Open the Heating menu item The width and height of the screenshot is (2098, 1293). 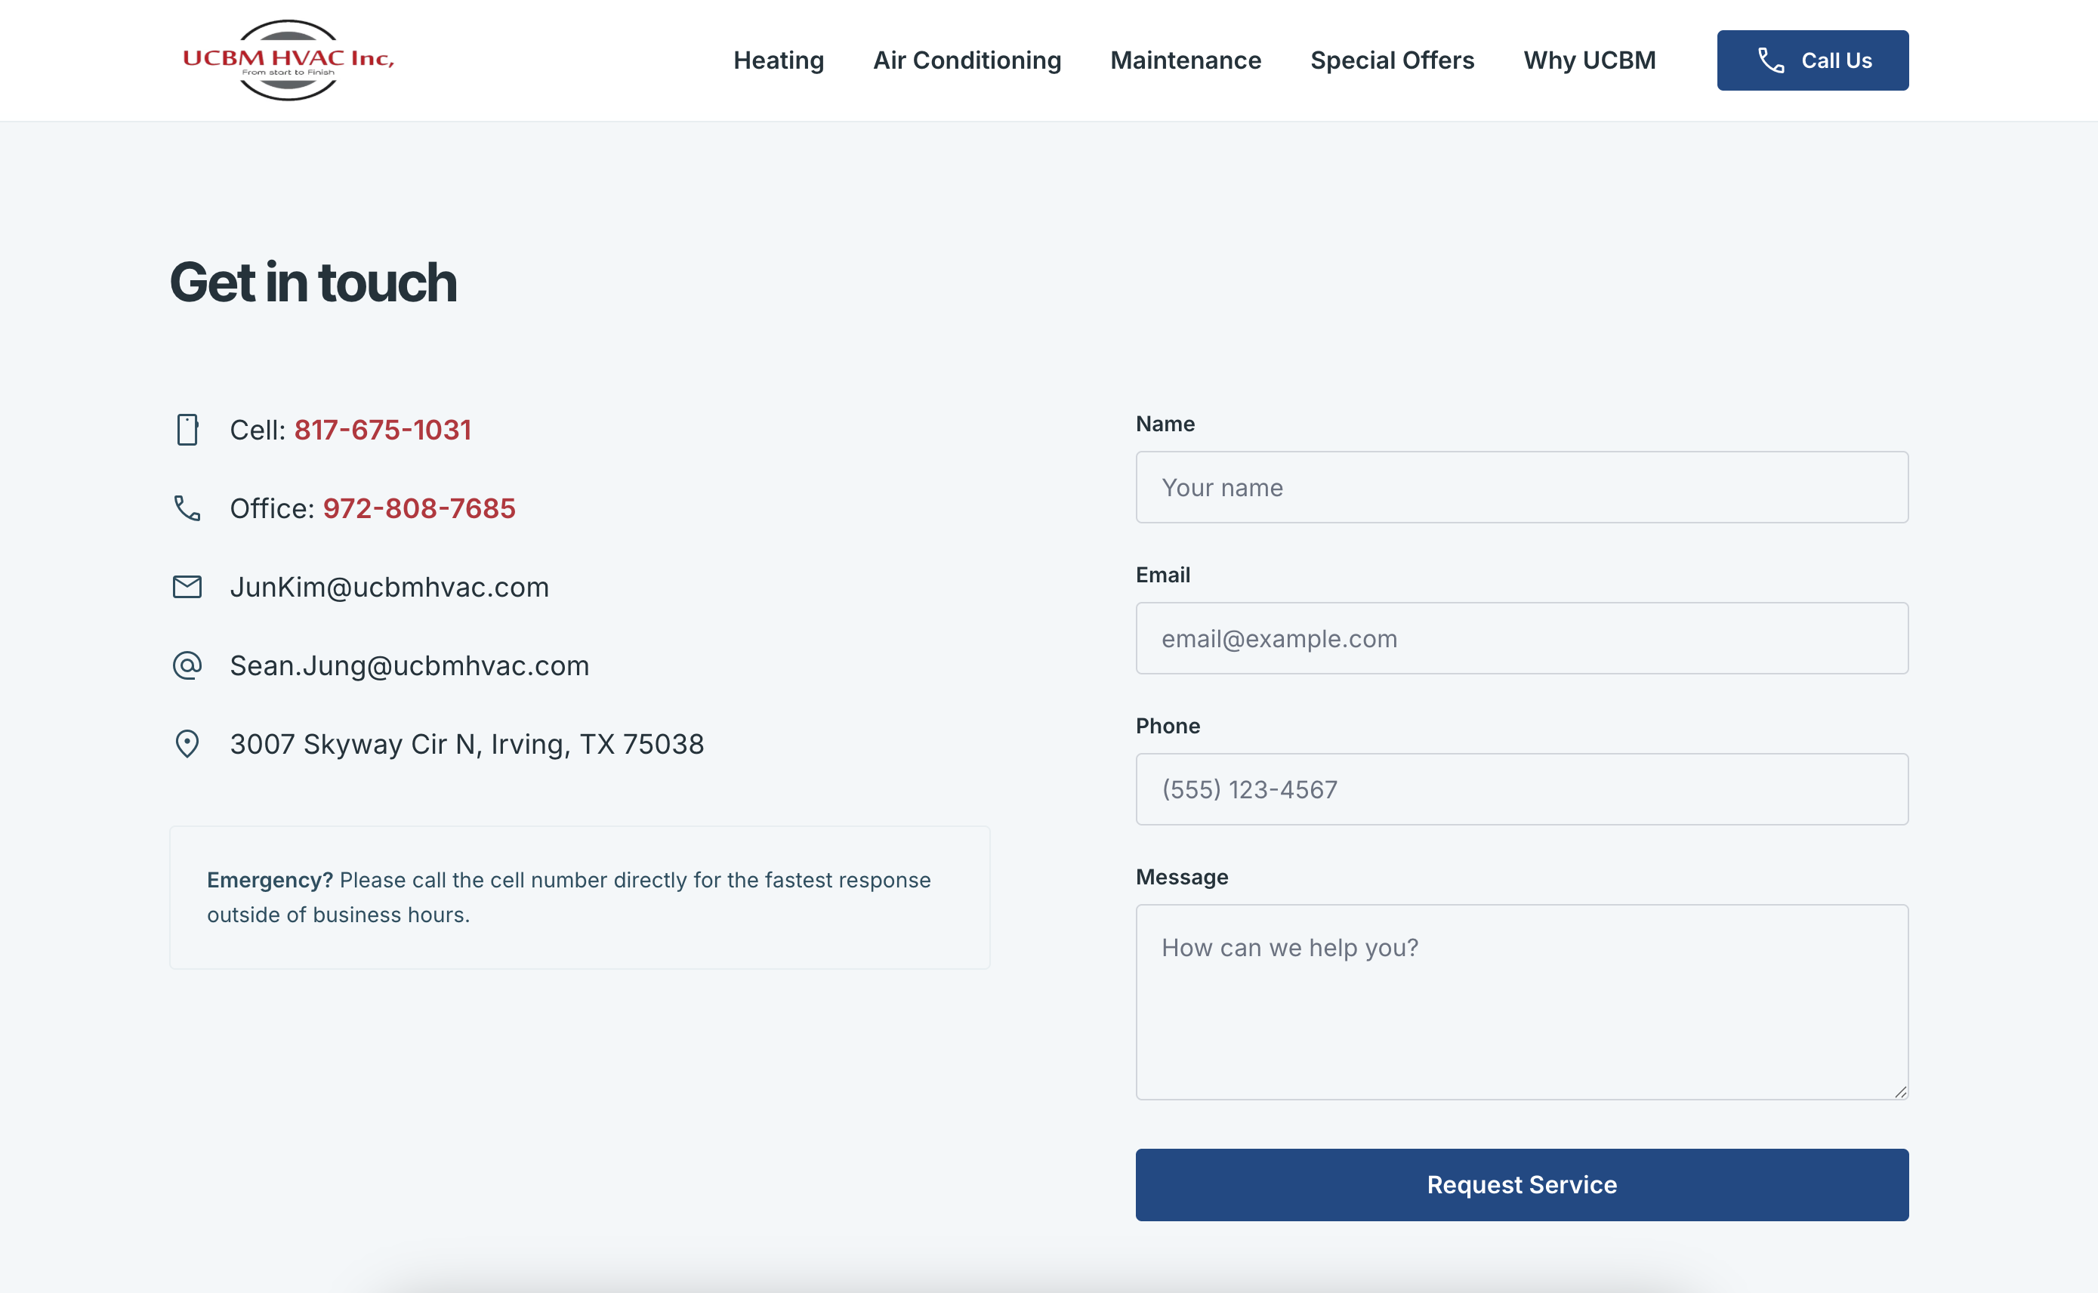pyautogui.click(x=778, y=60)
